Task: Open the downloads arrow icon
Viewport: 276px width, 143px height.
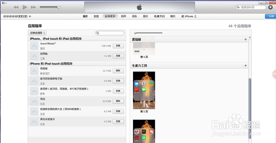Action: tap(270, 7)
